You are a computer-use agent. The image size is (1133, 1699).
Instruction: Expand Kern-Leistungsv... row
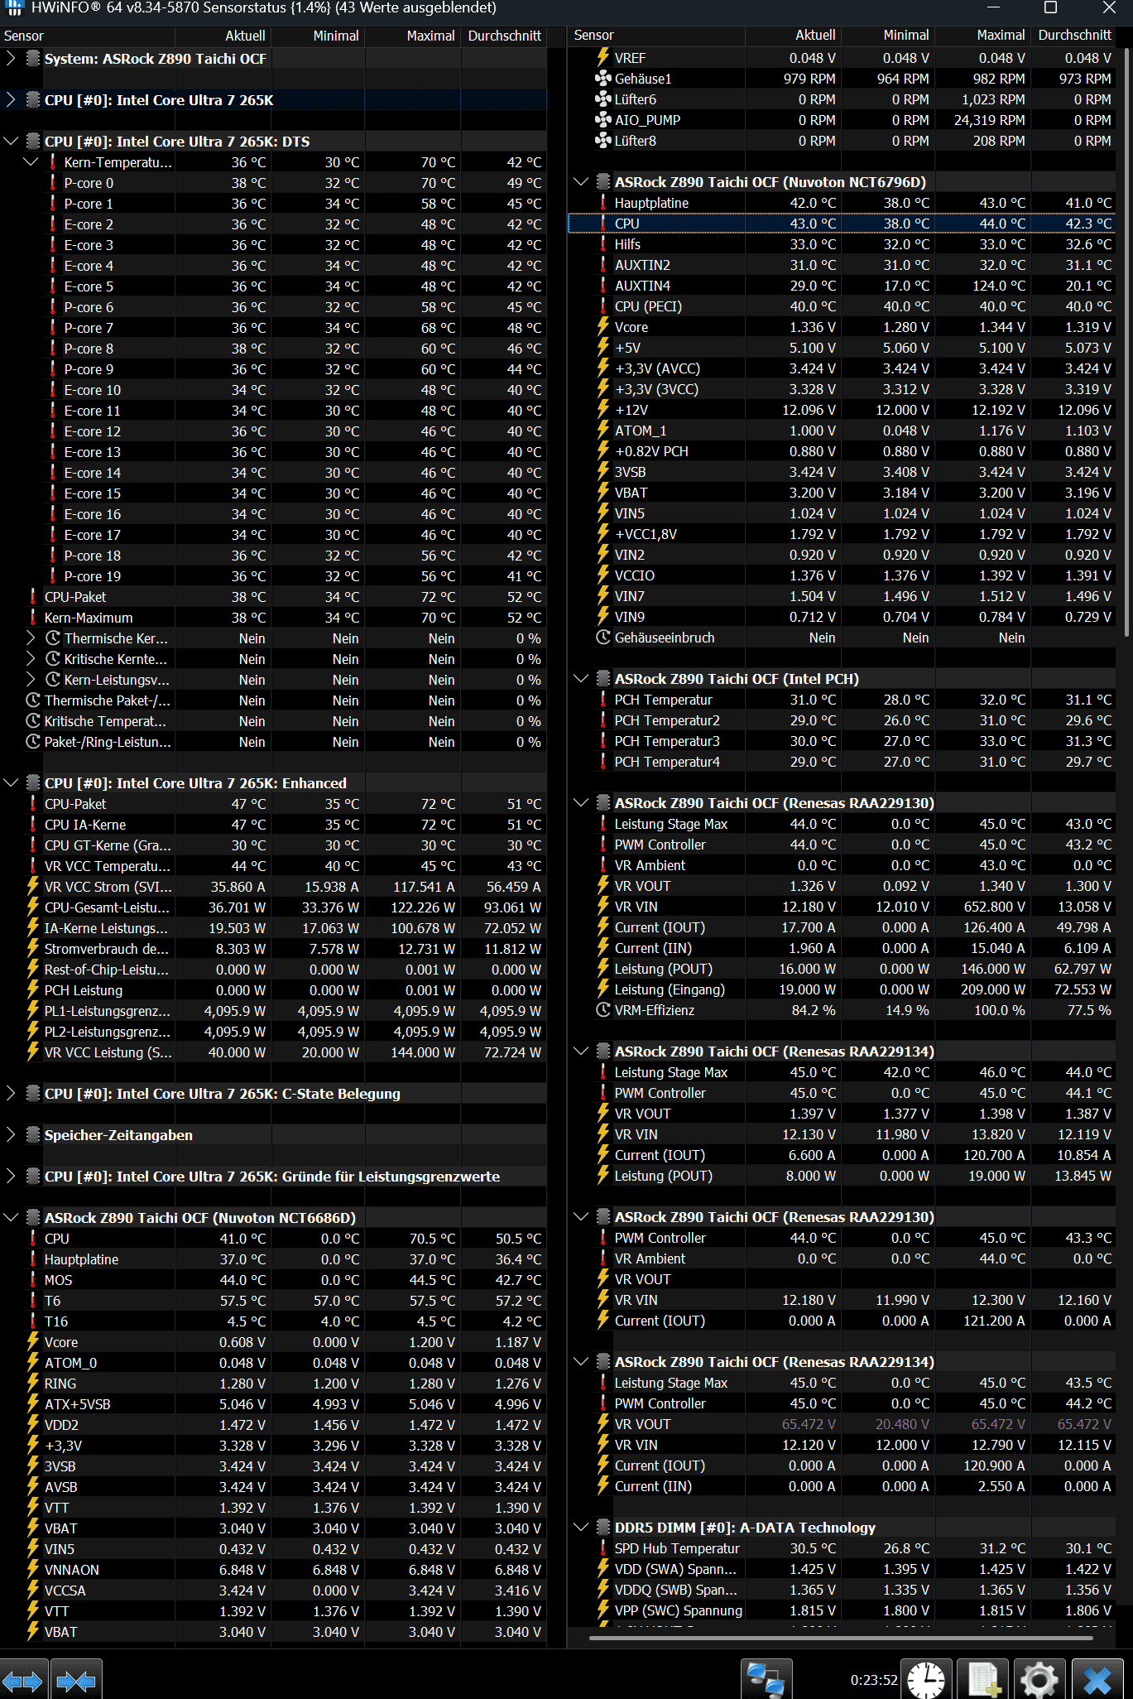(31, 680)
